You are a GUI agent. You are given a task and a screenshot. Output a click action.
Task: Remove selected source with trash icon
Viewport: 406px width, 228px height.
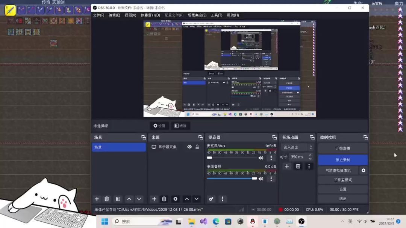164,199
